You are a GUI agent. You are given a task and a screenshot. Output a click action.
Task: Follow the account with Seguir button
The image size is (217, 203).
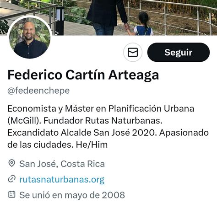pos(179,52)
